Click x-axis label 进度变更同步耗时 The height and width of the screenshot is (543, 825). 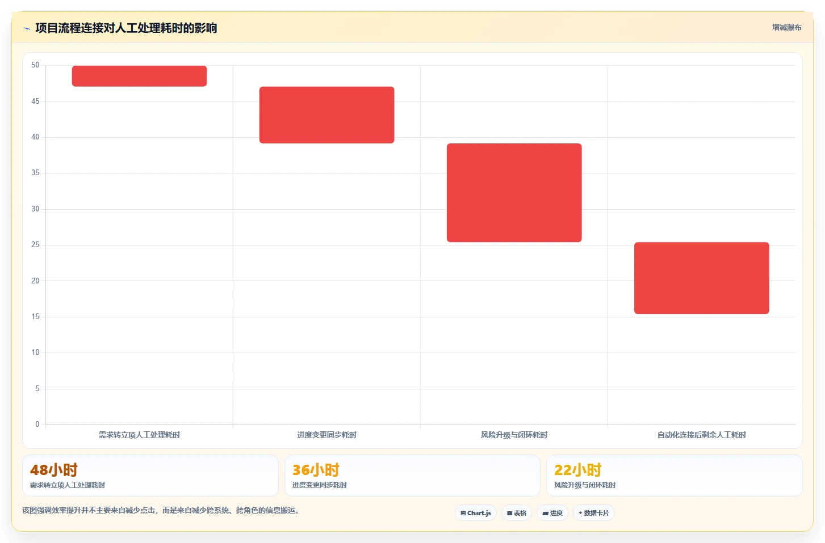(326, 435)
